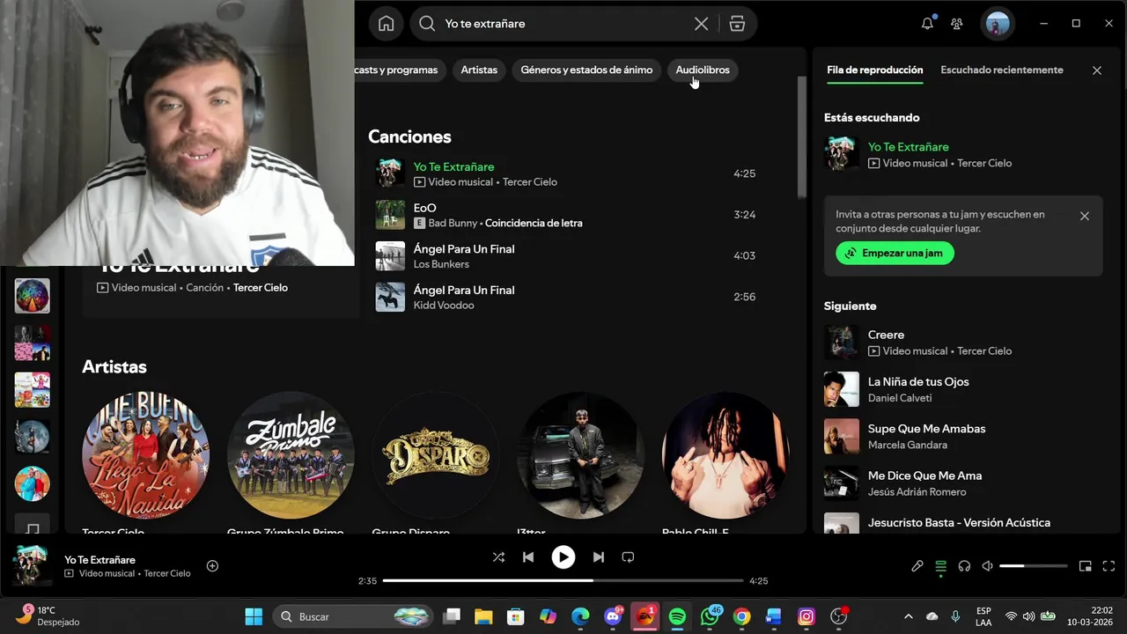Skip to previous track
Screen dimensions: 1127x634
528,557
